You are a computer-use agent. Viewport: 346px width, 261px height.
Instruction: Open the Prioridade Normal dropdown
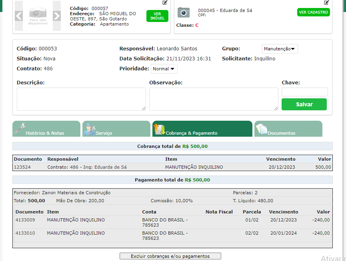point(164,69)
